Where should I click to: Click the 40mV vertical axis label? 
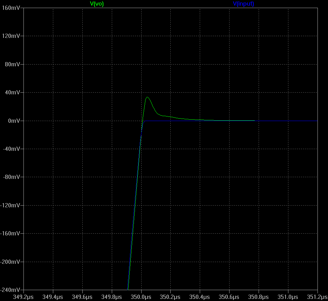pos(12,92)
